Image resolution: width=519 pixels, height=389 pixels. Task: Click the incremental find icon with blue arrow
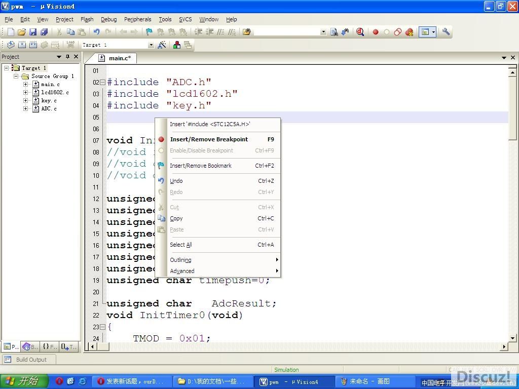pyautogui.click(x=345, y=32)
